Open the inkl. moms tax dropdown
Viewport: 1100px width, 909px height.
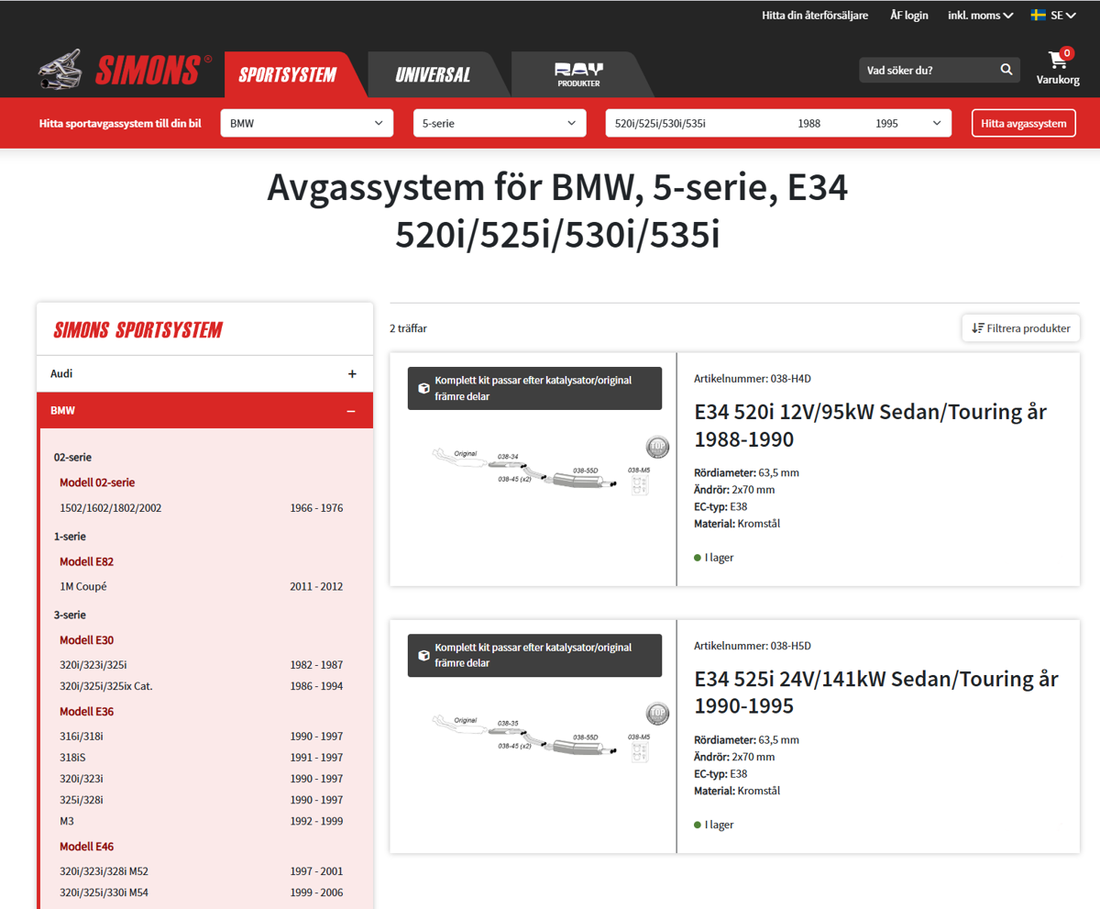click(980, 15)
